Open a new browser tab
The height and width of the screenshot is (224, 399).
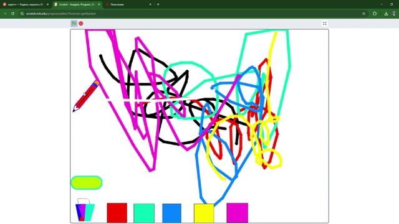(158, 4)
